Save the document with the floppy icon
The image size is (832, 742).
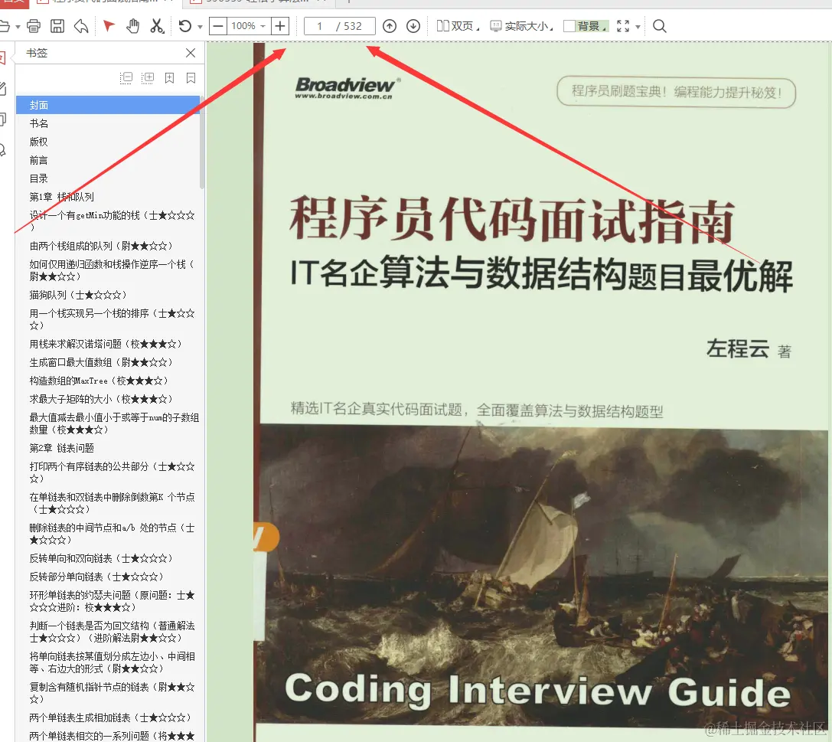pos(57,25)
